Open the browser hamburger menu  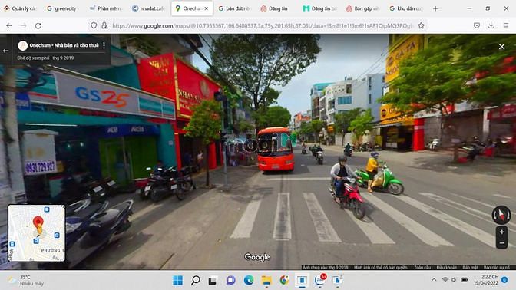(x=506, y=25)
